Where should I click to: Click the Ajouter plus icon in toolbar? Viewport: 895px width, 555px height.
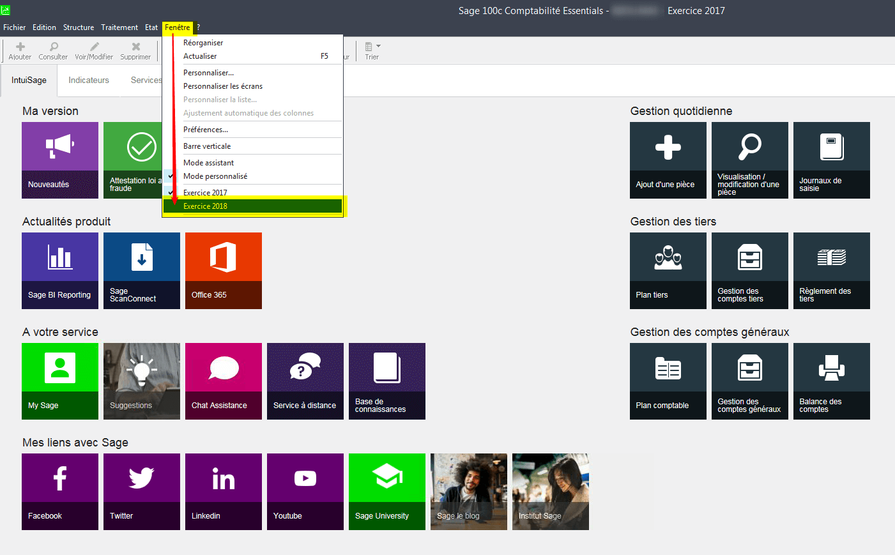click(20, 47)
